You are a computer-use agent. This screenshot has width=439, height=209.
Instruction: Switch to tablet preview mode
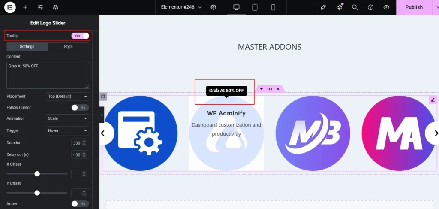coord(255,7)
